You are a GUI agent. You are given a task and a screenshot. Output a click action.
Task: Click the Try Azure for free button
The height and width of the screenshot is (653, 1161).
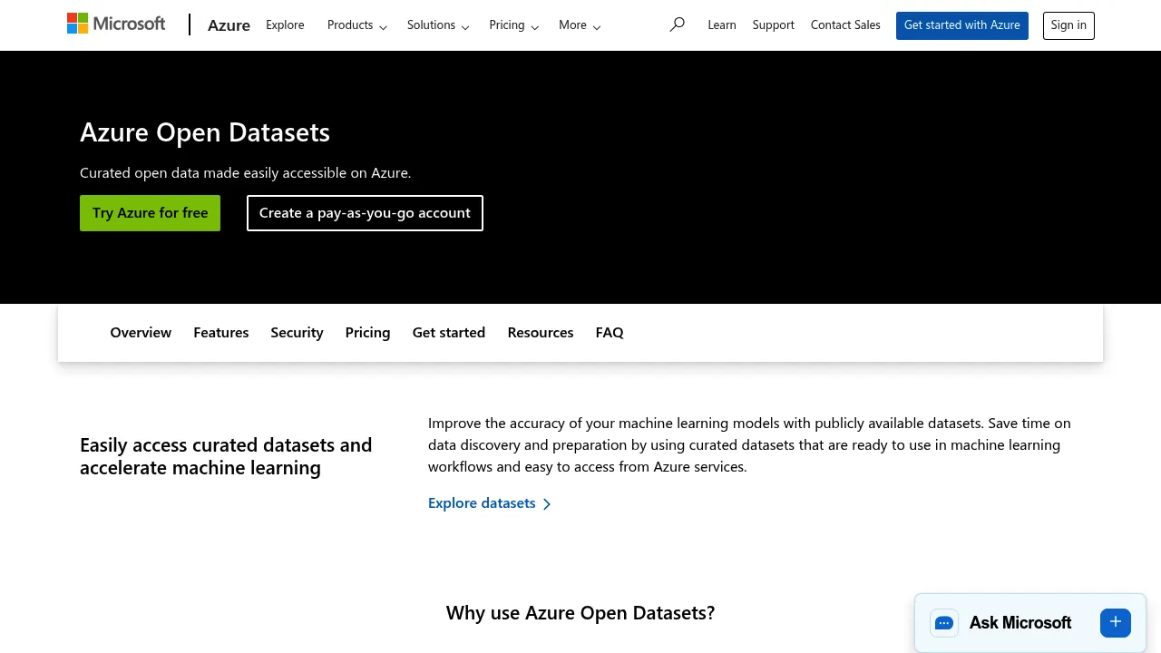click(150, 213)
